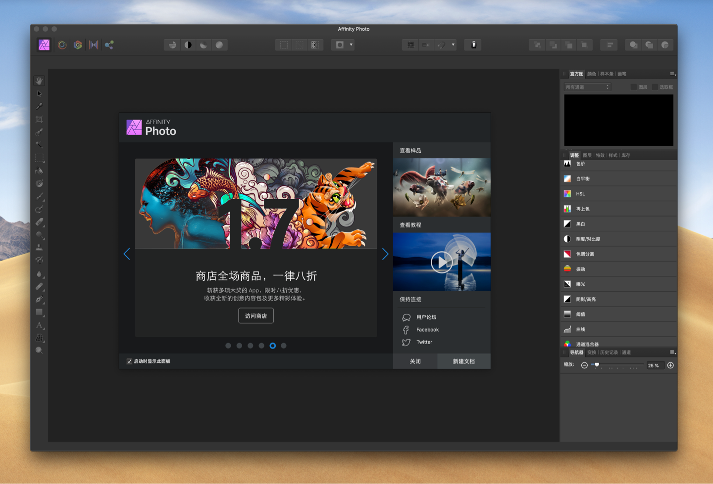Click the 关闭 button

(x=415, y=361)
